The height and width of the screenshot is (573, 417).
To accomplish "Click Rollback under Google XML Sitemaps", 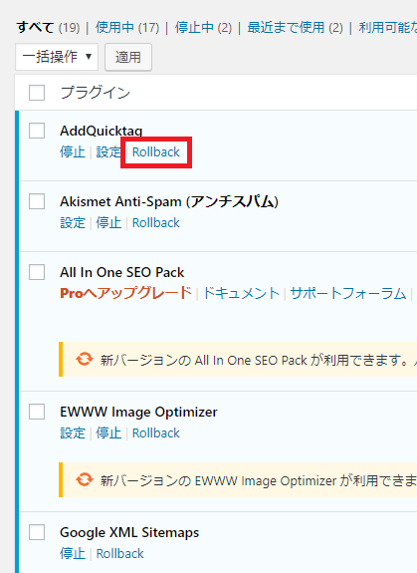I will pos(120,554).
